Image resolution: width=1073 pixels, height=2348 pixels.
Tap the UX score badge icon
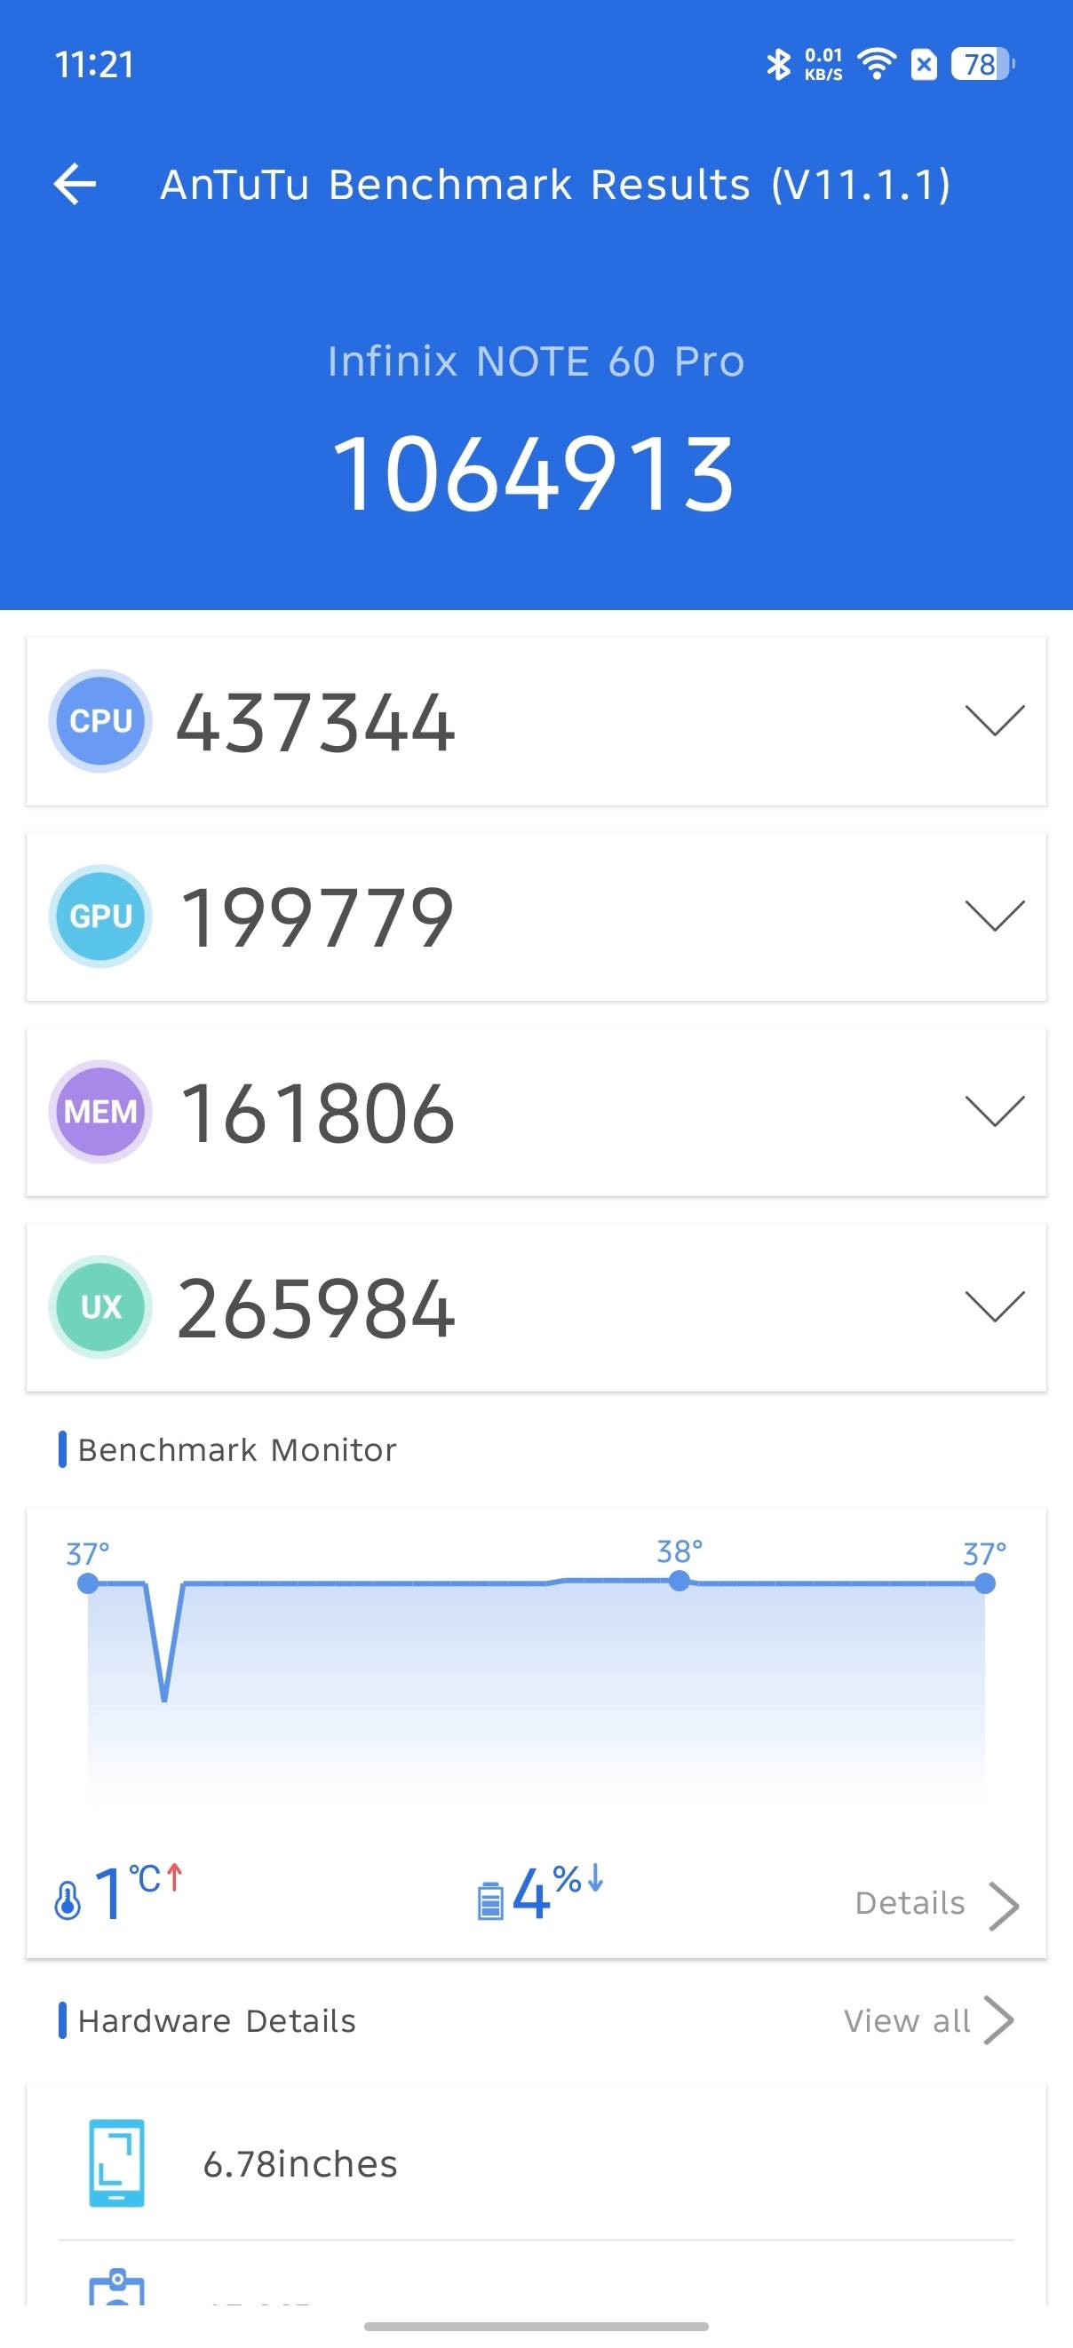[x=100, y=1307]
